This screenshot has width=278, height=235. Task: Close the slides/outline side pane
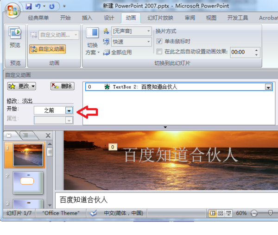[x=48, y=136]
